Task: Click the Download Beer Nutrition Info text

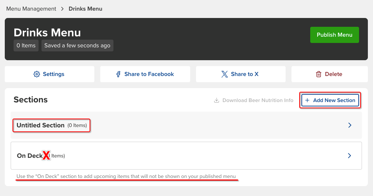Action: pos(258,100)
